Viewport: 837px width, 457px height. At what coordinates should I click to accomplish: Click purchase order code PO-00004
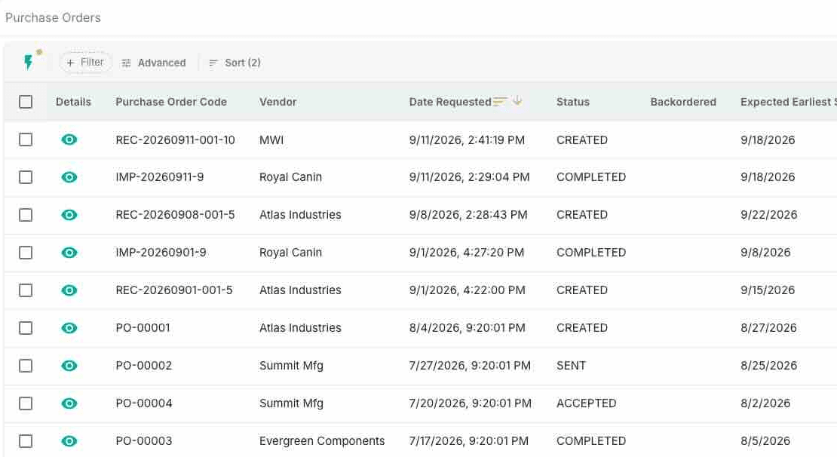pos(144,403)
